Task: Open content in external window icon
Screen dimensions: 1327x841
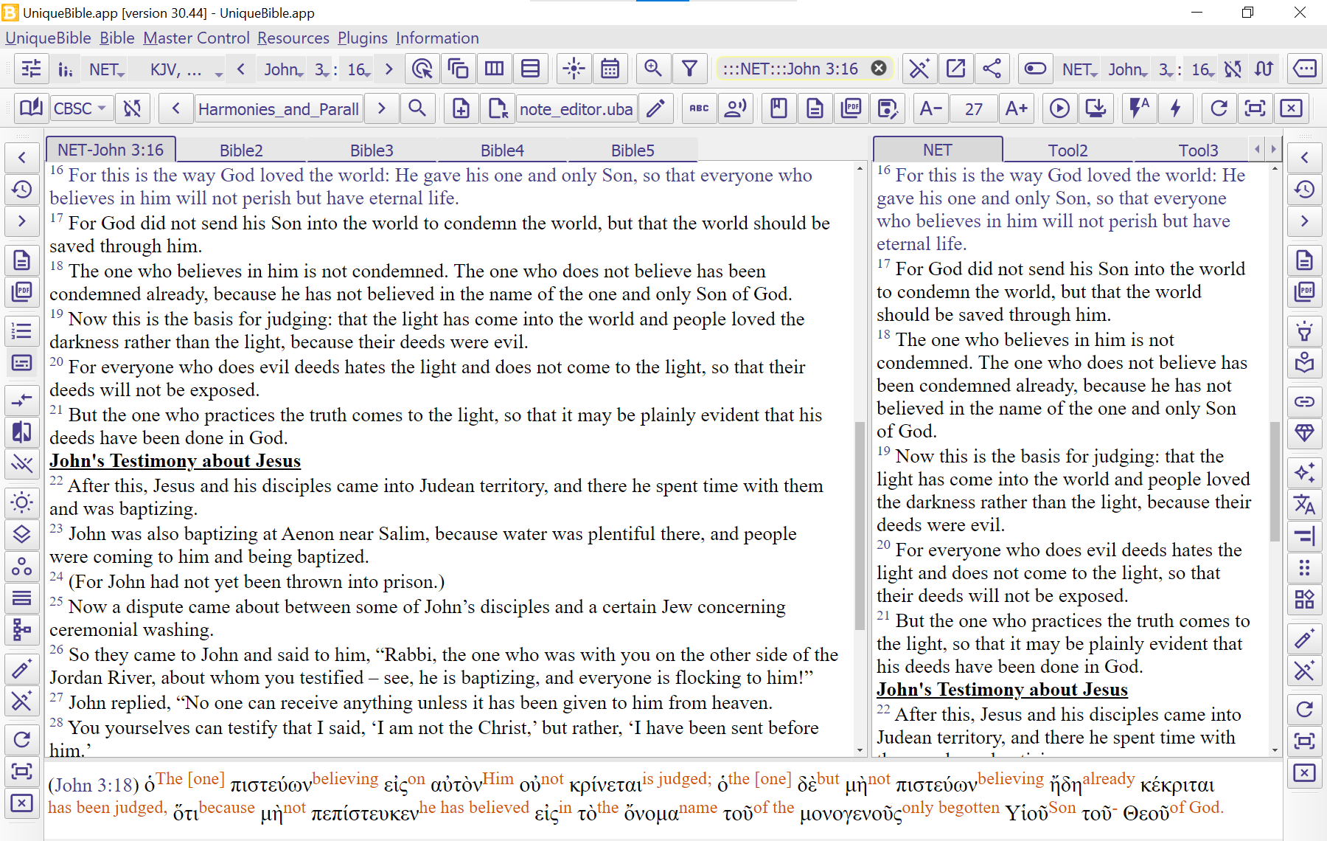Action: pos(955,69)
